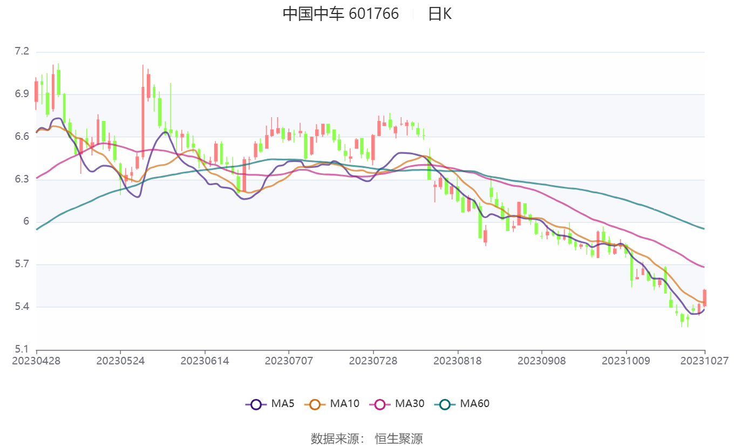Click the 7.2 y-axis price label

point(22,52)
